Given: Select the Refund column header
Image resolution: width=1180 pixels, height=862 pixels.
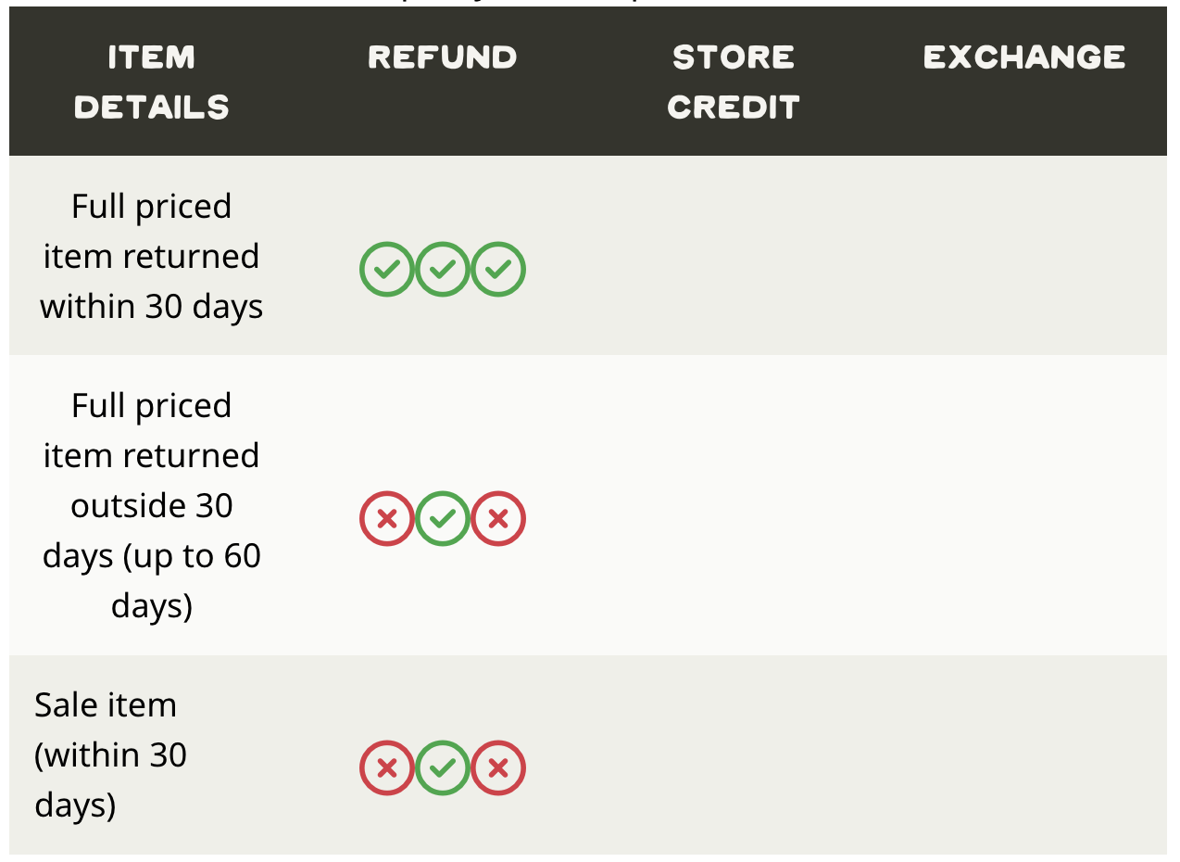Looking at the screenshot, I should click(443, 57).
